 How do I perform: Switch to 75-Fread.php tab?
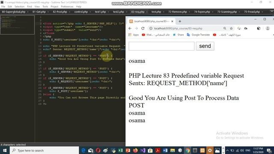point(252,12)
